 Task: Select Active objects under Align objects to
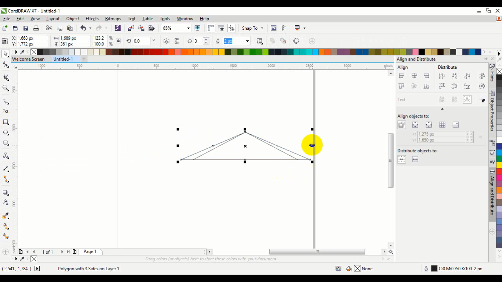[x=402, y=125]
